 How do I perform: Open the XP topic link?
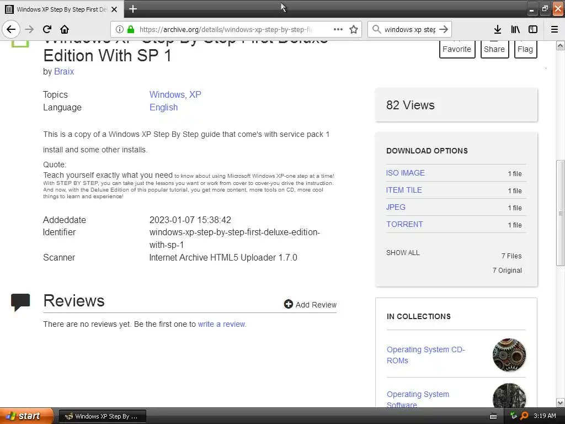(195, 94)
